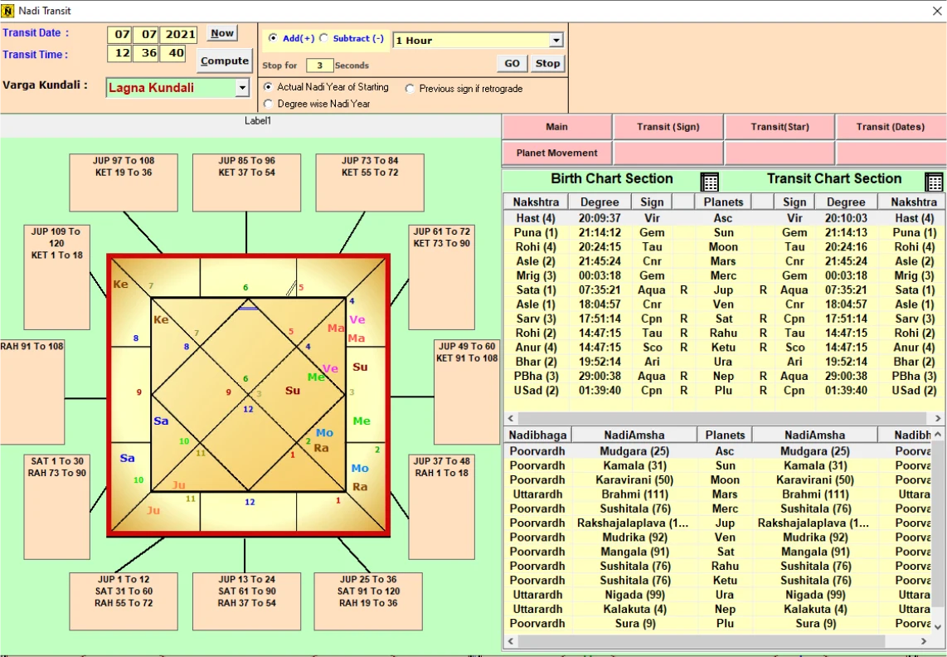Select Degree wise Nadi Year option
Image resolution: width=947 pixels, height=657 pixels.
coord(268,104)
